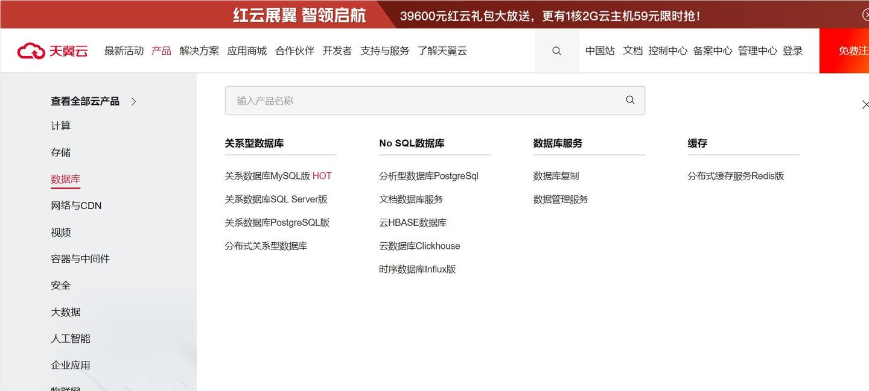The width and height of the screenshot is (869, 391).
Task: Click the 天翼云 cloud logo icon
Action: click(31, 51)
